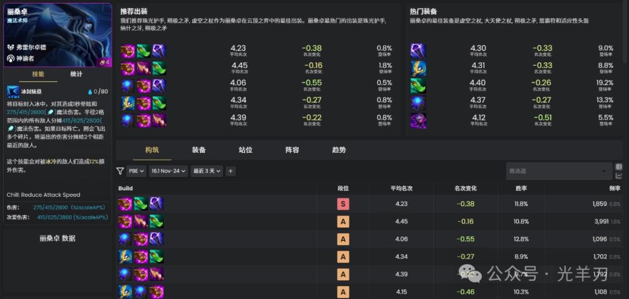Sort by the 频率 column header
The image size is (629, 299).
615,188
